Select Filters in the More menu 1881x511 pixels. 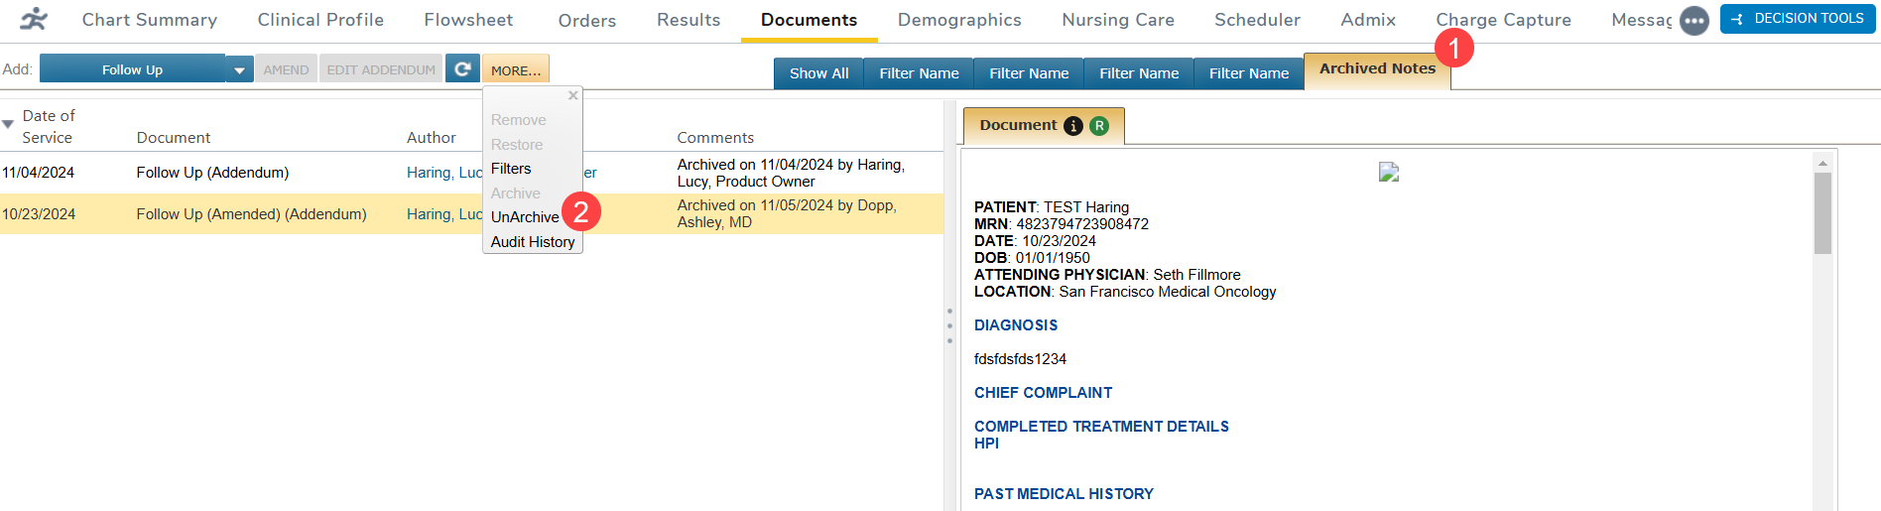coord(511,169)
